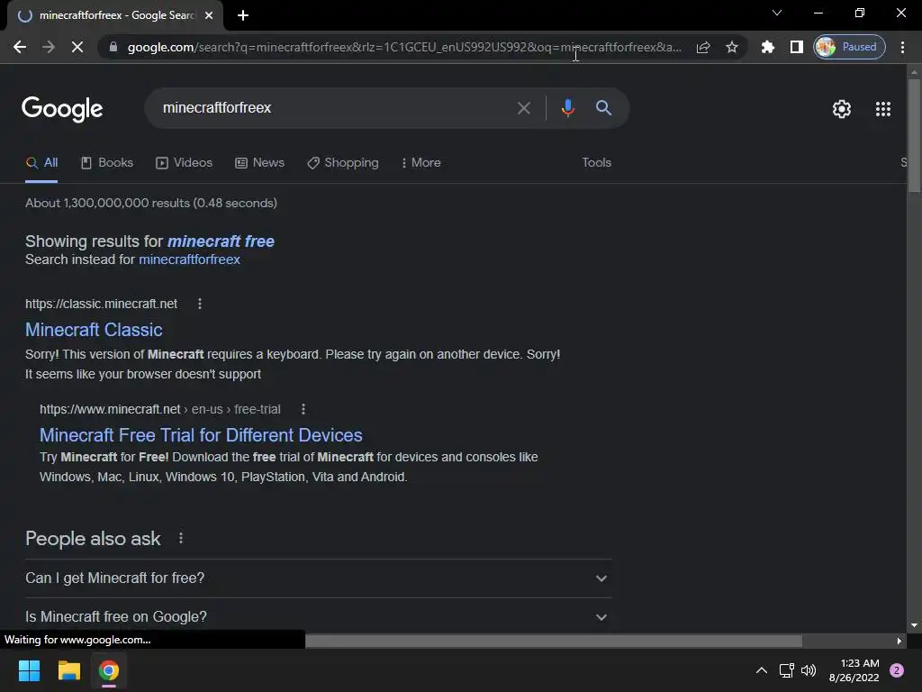The width and height of the screenshot is (922, 692).
Task: Follow the 'minecraft free' corrected link
Action: (221, 241)
